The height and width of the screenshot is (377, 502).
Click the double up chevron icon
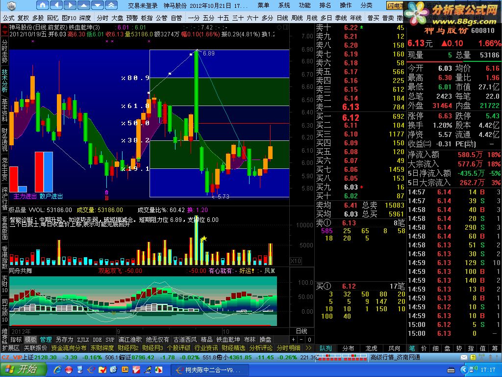111,5
